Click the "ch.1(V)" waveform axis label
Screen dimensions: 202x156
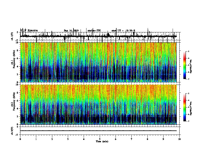(x=12, y=36)
